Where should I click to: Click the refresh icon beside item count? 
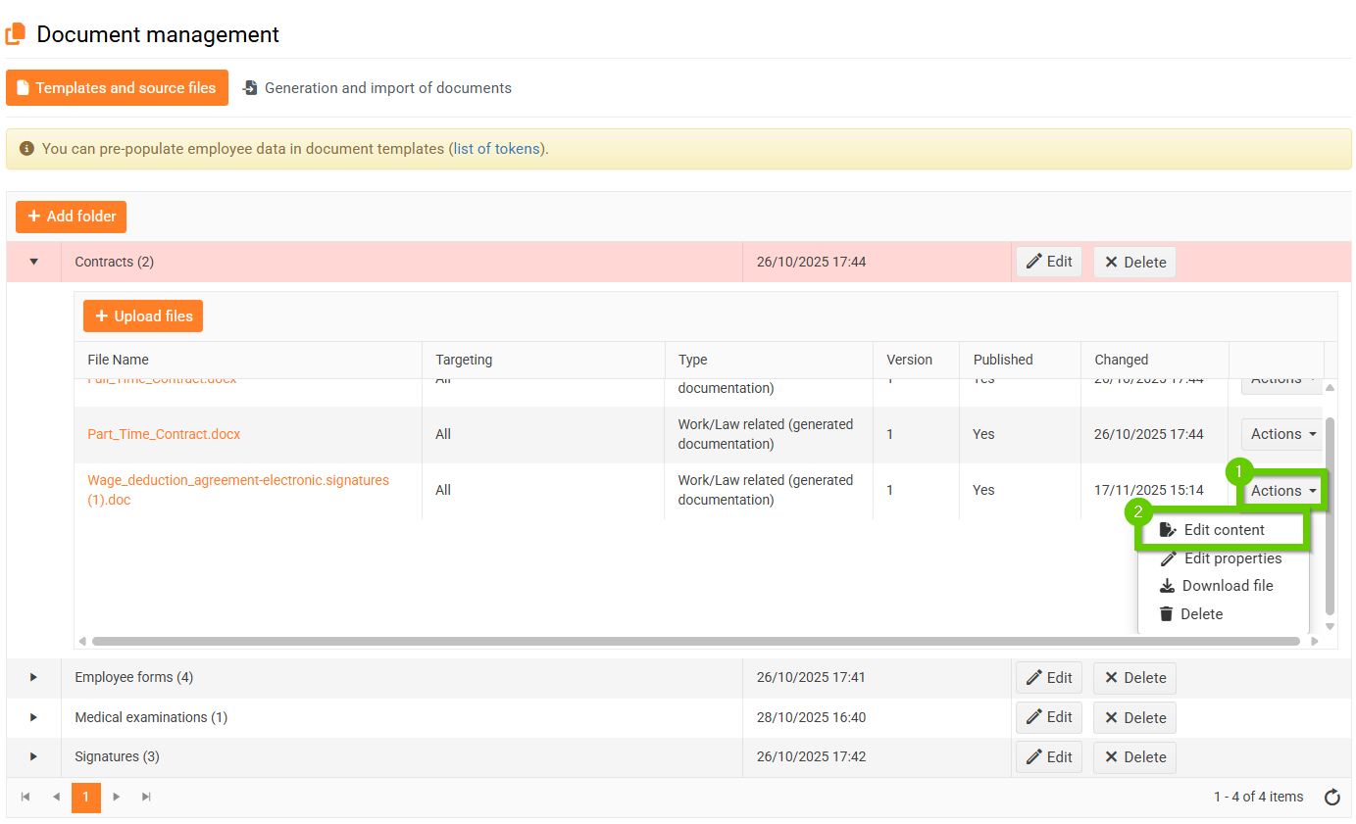click(x=1331, y=798)
